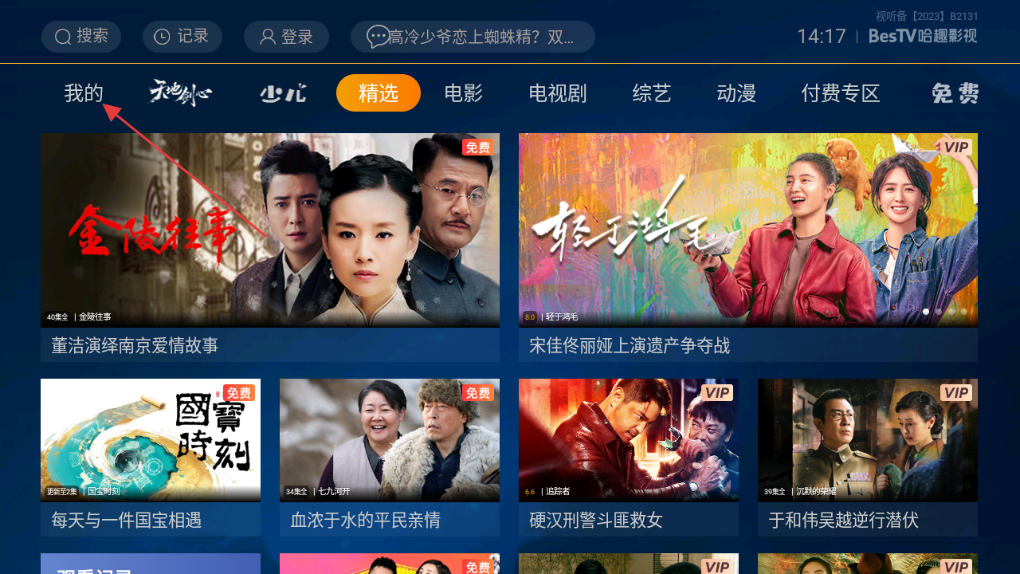Select first carousel dot on 轻于鸿毛 banner

[926, 312]
